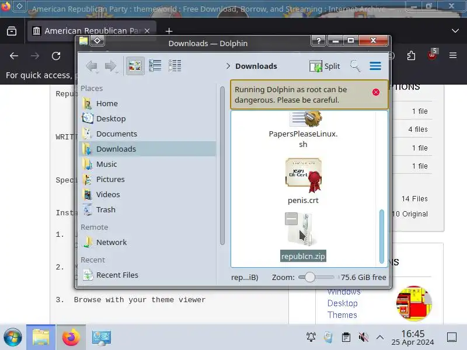The width and height of the screenshot is (467, 350).
Task: Click 75.6 GiB free space indicator
Action: 363,278
